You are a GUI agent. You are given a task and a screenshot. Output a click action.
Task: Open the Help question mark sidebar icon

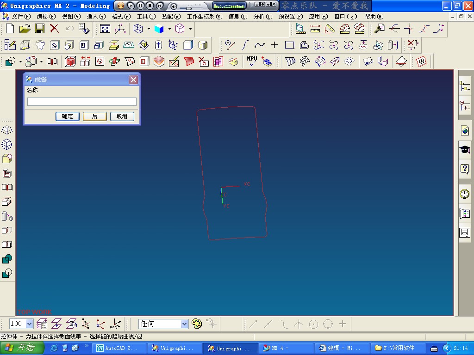(465, 169)
